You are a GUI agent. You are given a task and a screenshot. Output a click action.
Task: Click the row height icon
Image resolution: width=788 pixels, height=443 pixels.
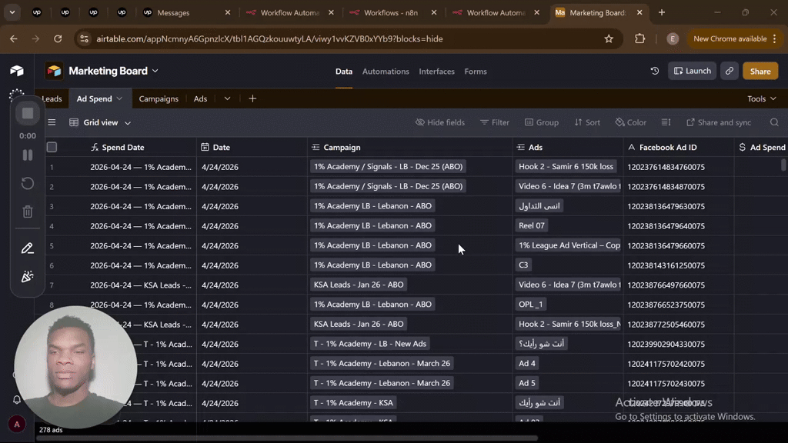[x=666, y=122]
